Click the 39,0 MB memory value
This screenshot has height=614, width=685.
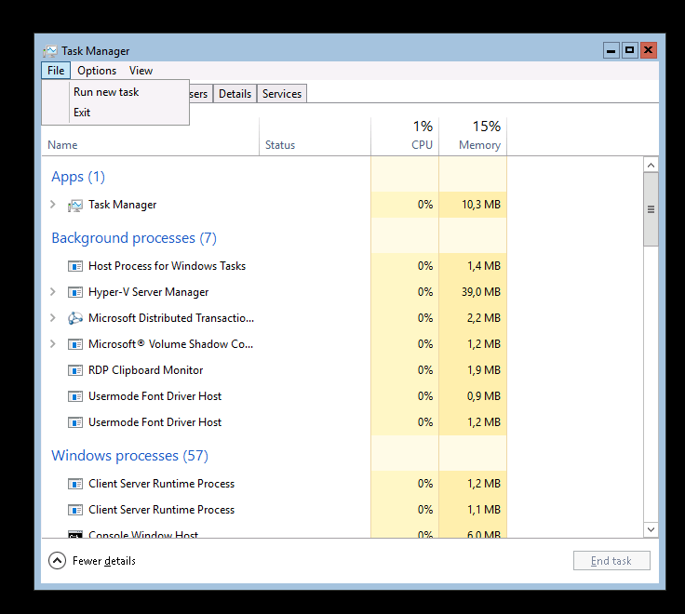pyautogui.click(x=481, y=292)
